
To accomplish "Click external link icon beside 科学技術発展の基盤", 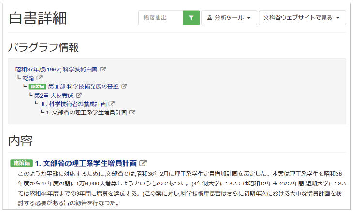I will (x=124, y=86).
